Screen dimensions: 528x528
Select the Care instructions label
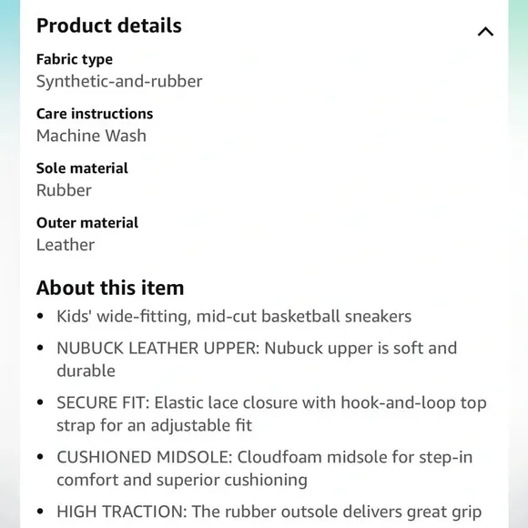point(95,114)
